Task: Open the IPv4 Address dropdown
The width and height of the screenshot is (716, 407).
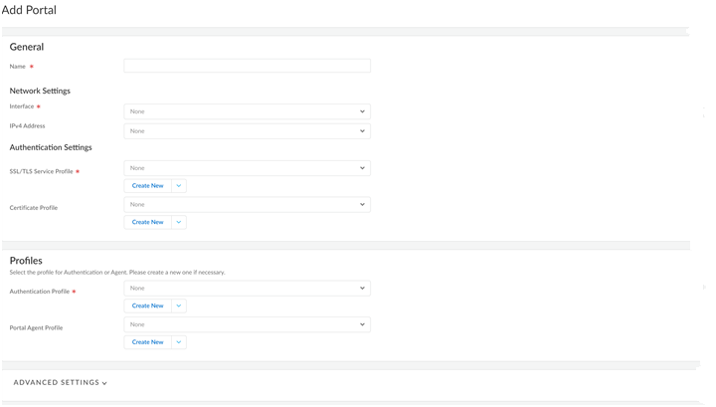Action: coord(247,130)
